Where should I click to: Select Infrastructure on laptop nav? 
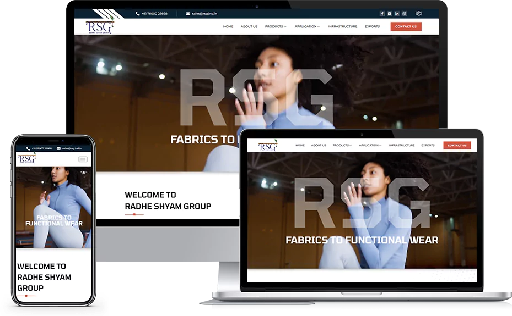(x=402, y=146)
